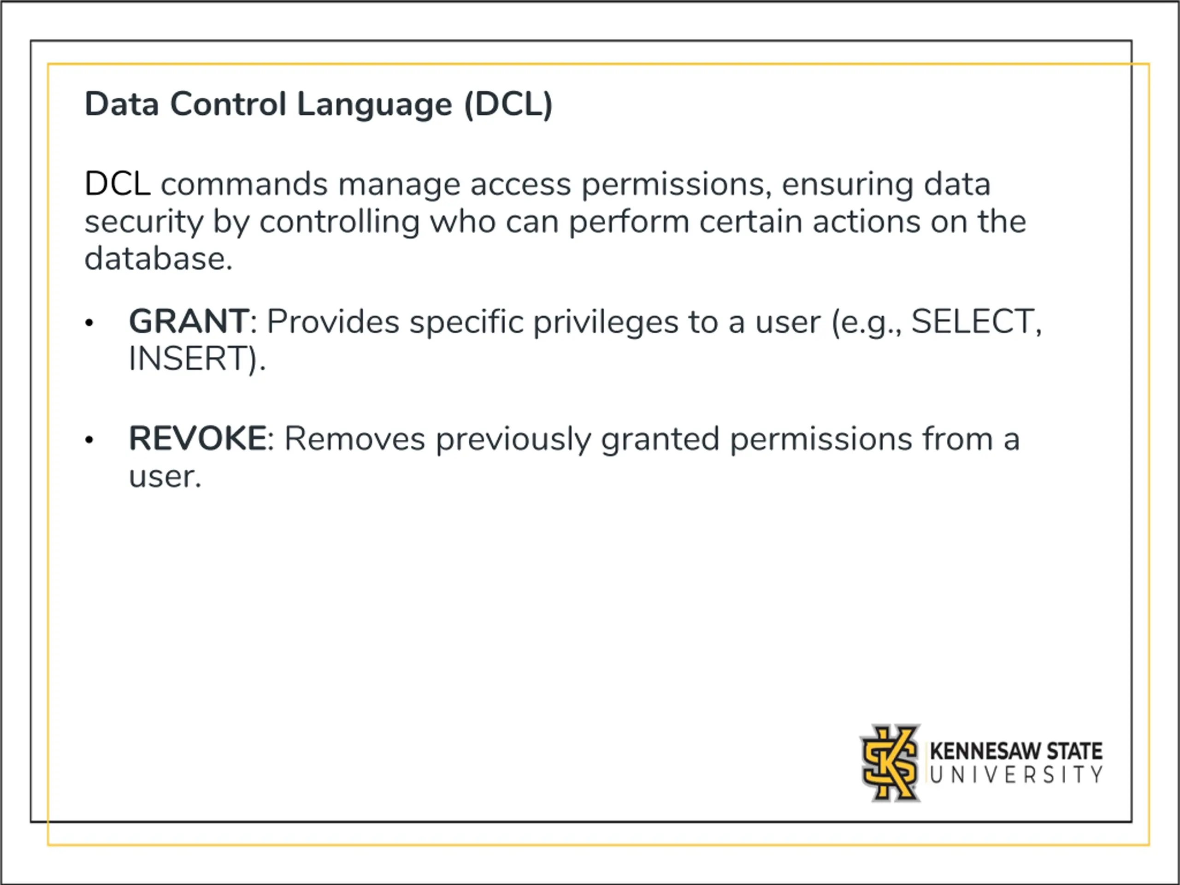Click the word user. ending REVOKE bullet
Screen dimensions: 1180x885
tap(165, 477)
